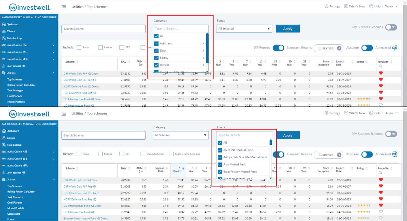Open DSP World Gold FoF Reg (G), lower table
Image resolution: width=407 pixels, height=221 pixels.
(80, 186)
